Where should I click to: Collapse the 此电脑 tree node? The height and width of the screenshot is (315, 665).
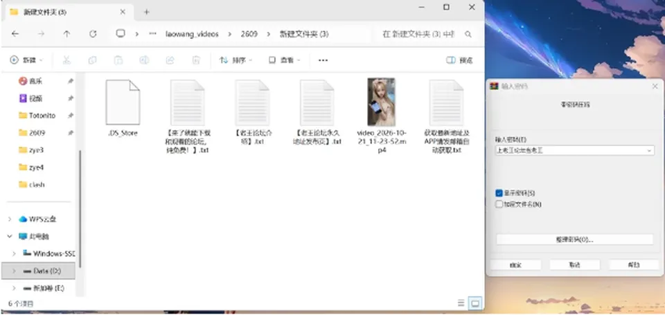(x=10, y=236)
